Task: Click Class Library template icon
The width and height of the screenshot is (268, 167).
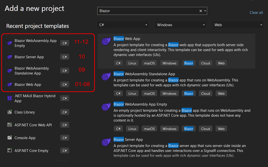Action: tap(9, 112)
